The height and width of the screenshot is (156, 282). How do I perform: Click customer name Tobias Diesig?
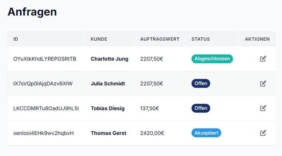click(107, 108)
